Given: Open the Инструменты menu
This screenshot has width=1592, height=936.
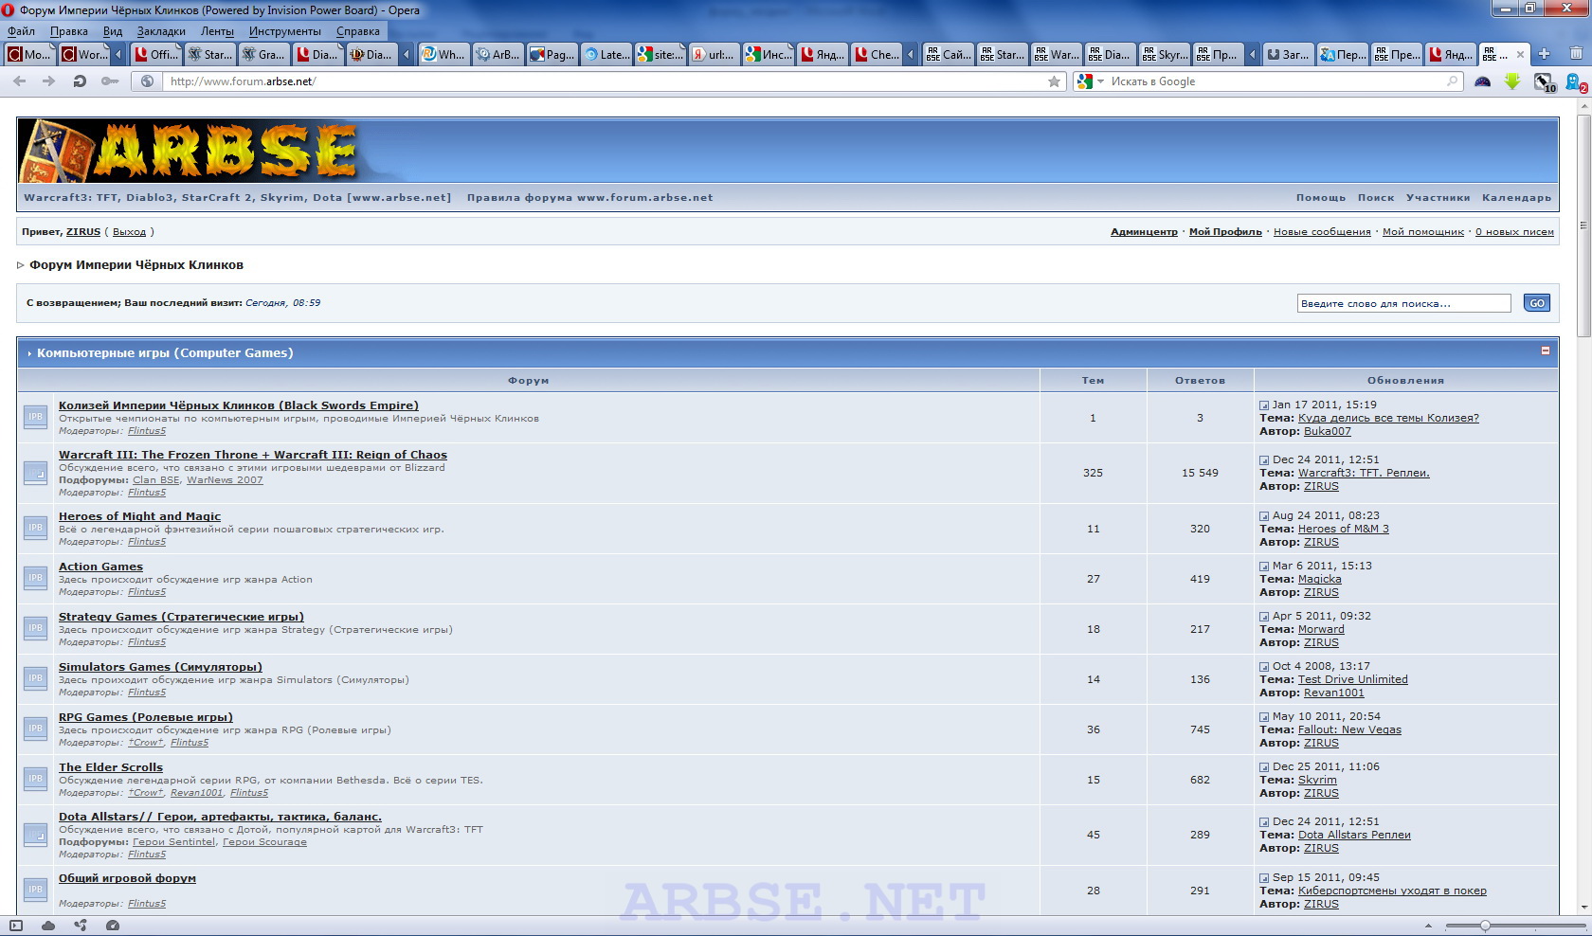Looking at the screenshot, I should click(285, 31).
